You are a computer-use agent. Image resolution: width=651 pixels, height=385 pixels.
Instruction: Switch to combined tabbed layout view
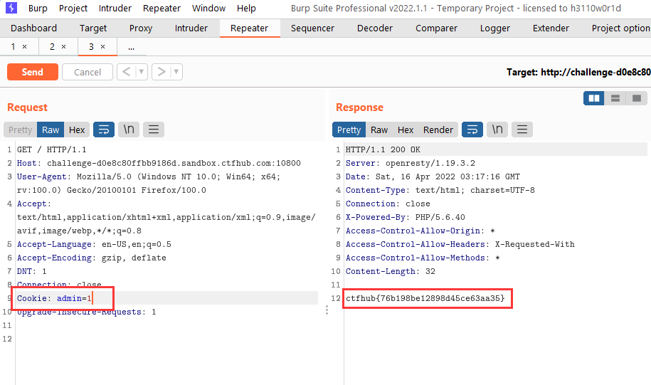click(637, 98)
